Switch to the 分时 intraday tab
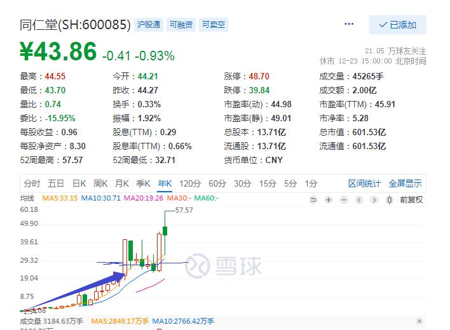Screen dimensions: 450x330 pyautogui.click(x=32, y=183)
